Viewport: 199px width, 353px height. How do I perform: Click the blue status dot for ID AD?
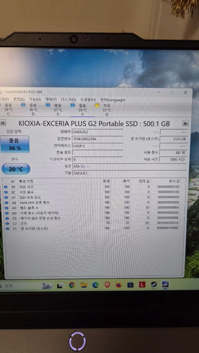click(x=7, y=213)
